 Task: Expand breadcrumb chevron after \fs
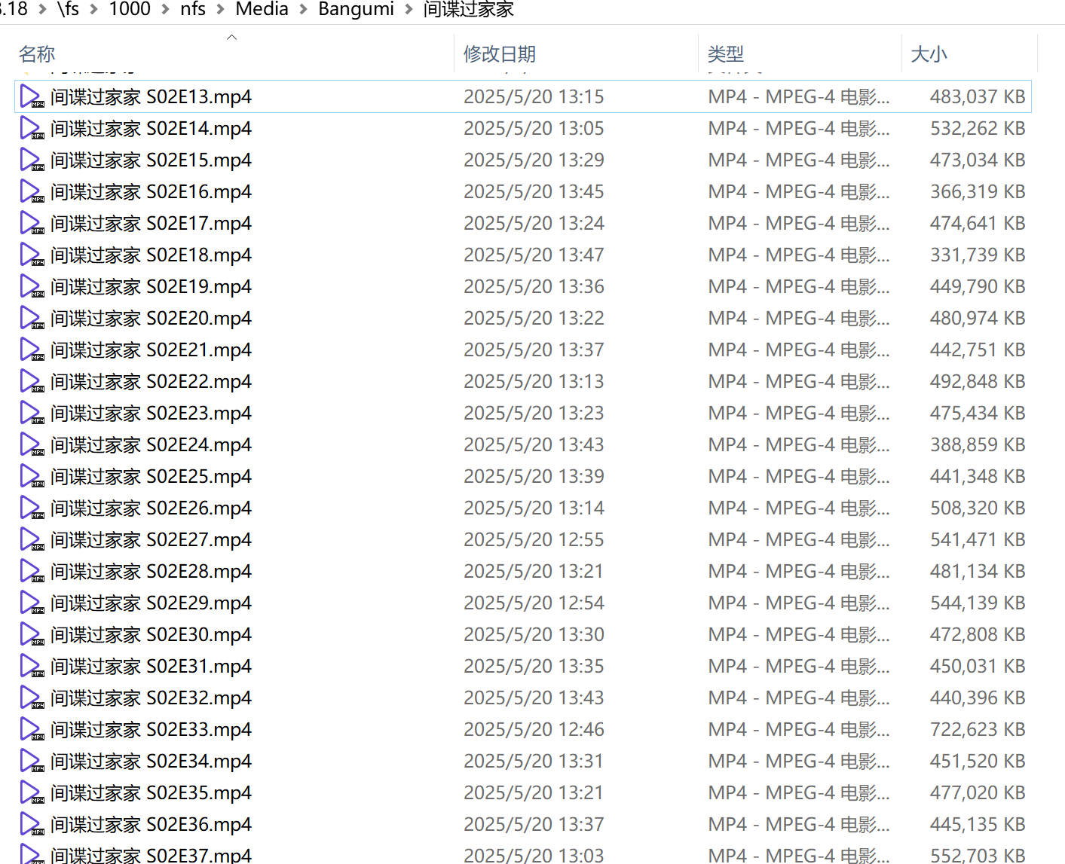pos(94,10)
